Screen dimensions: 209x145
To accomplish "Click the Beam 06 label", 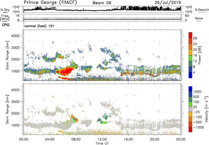I will click(x=102, y=3).
